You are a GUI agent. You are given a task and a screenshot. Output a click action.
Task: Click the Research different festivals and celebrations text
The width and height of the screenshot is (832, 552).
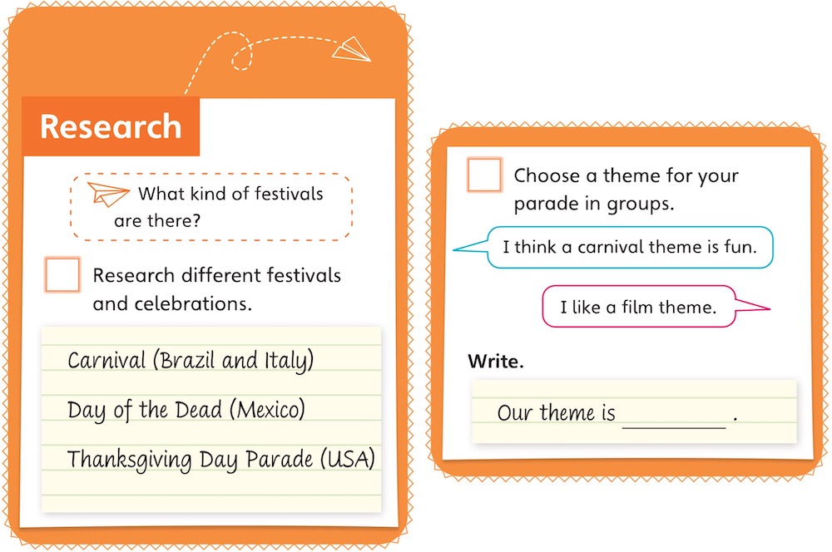(216, 289)
